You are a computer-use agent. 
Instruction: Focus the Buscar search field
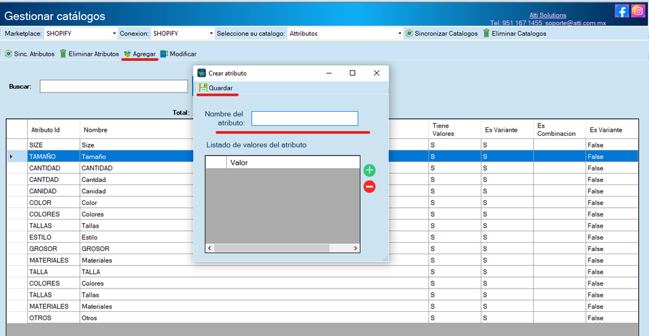point(114,86)
